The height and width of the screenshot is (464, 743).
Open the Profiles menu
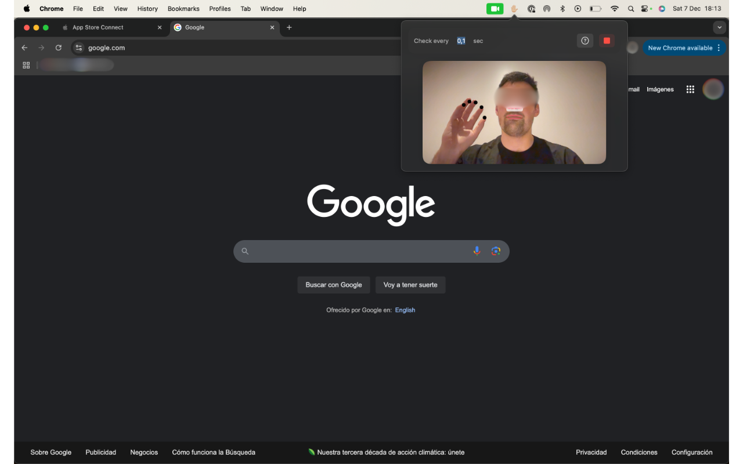[220, 9]
